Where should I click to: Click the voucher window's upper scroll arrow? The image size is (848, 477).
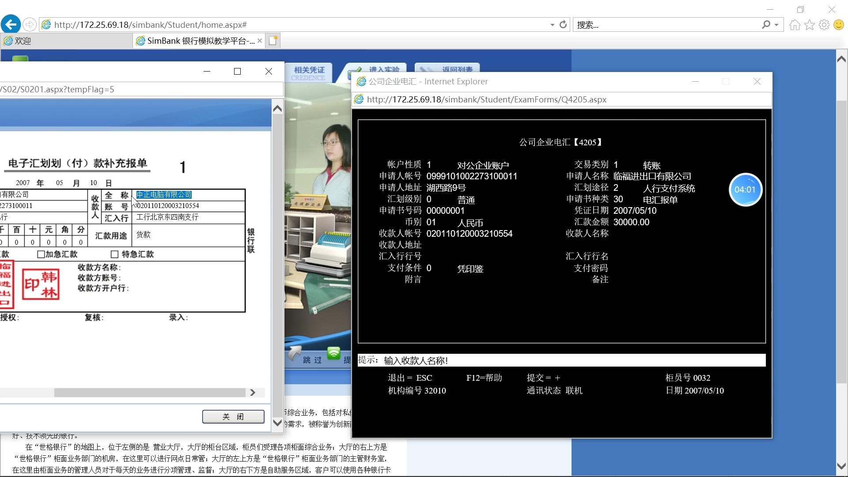pos(277,109)
